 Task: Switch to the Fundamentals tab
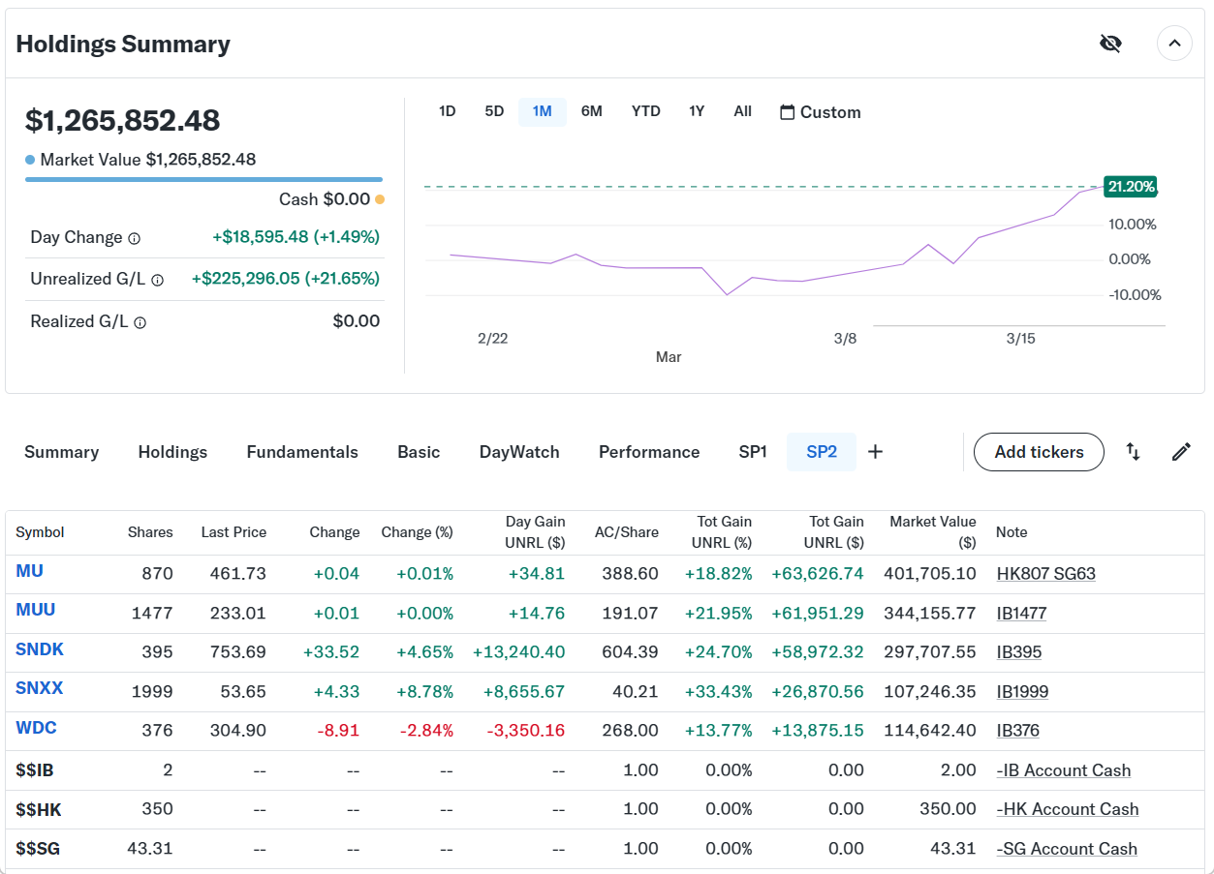[x=302, y=452]
